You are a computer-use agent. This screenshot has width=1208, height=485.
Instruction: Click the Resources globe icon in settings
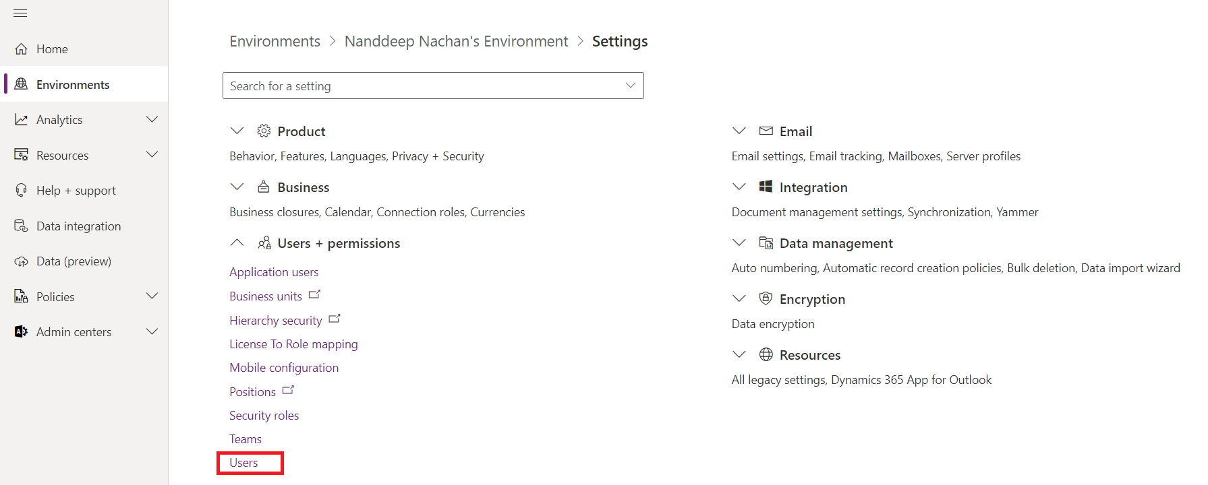(x=766, y=354)
